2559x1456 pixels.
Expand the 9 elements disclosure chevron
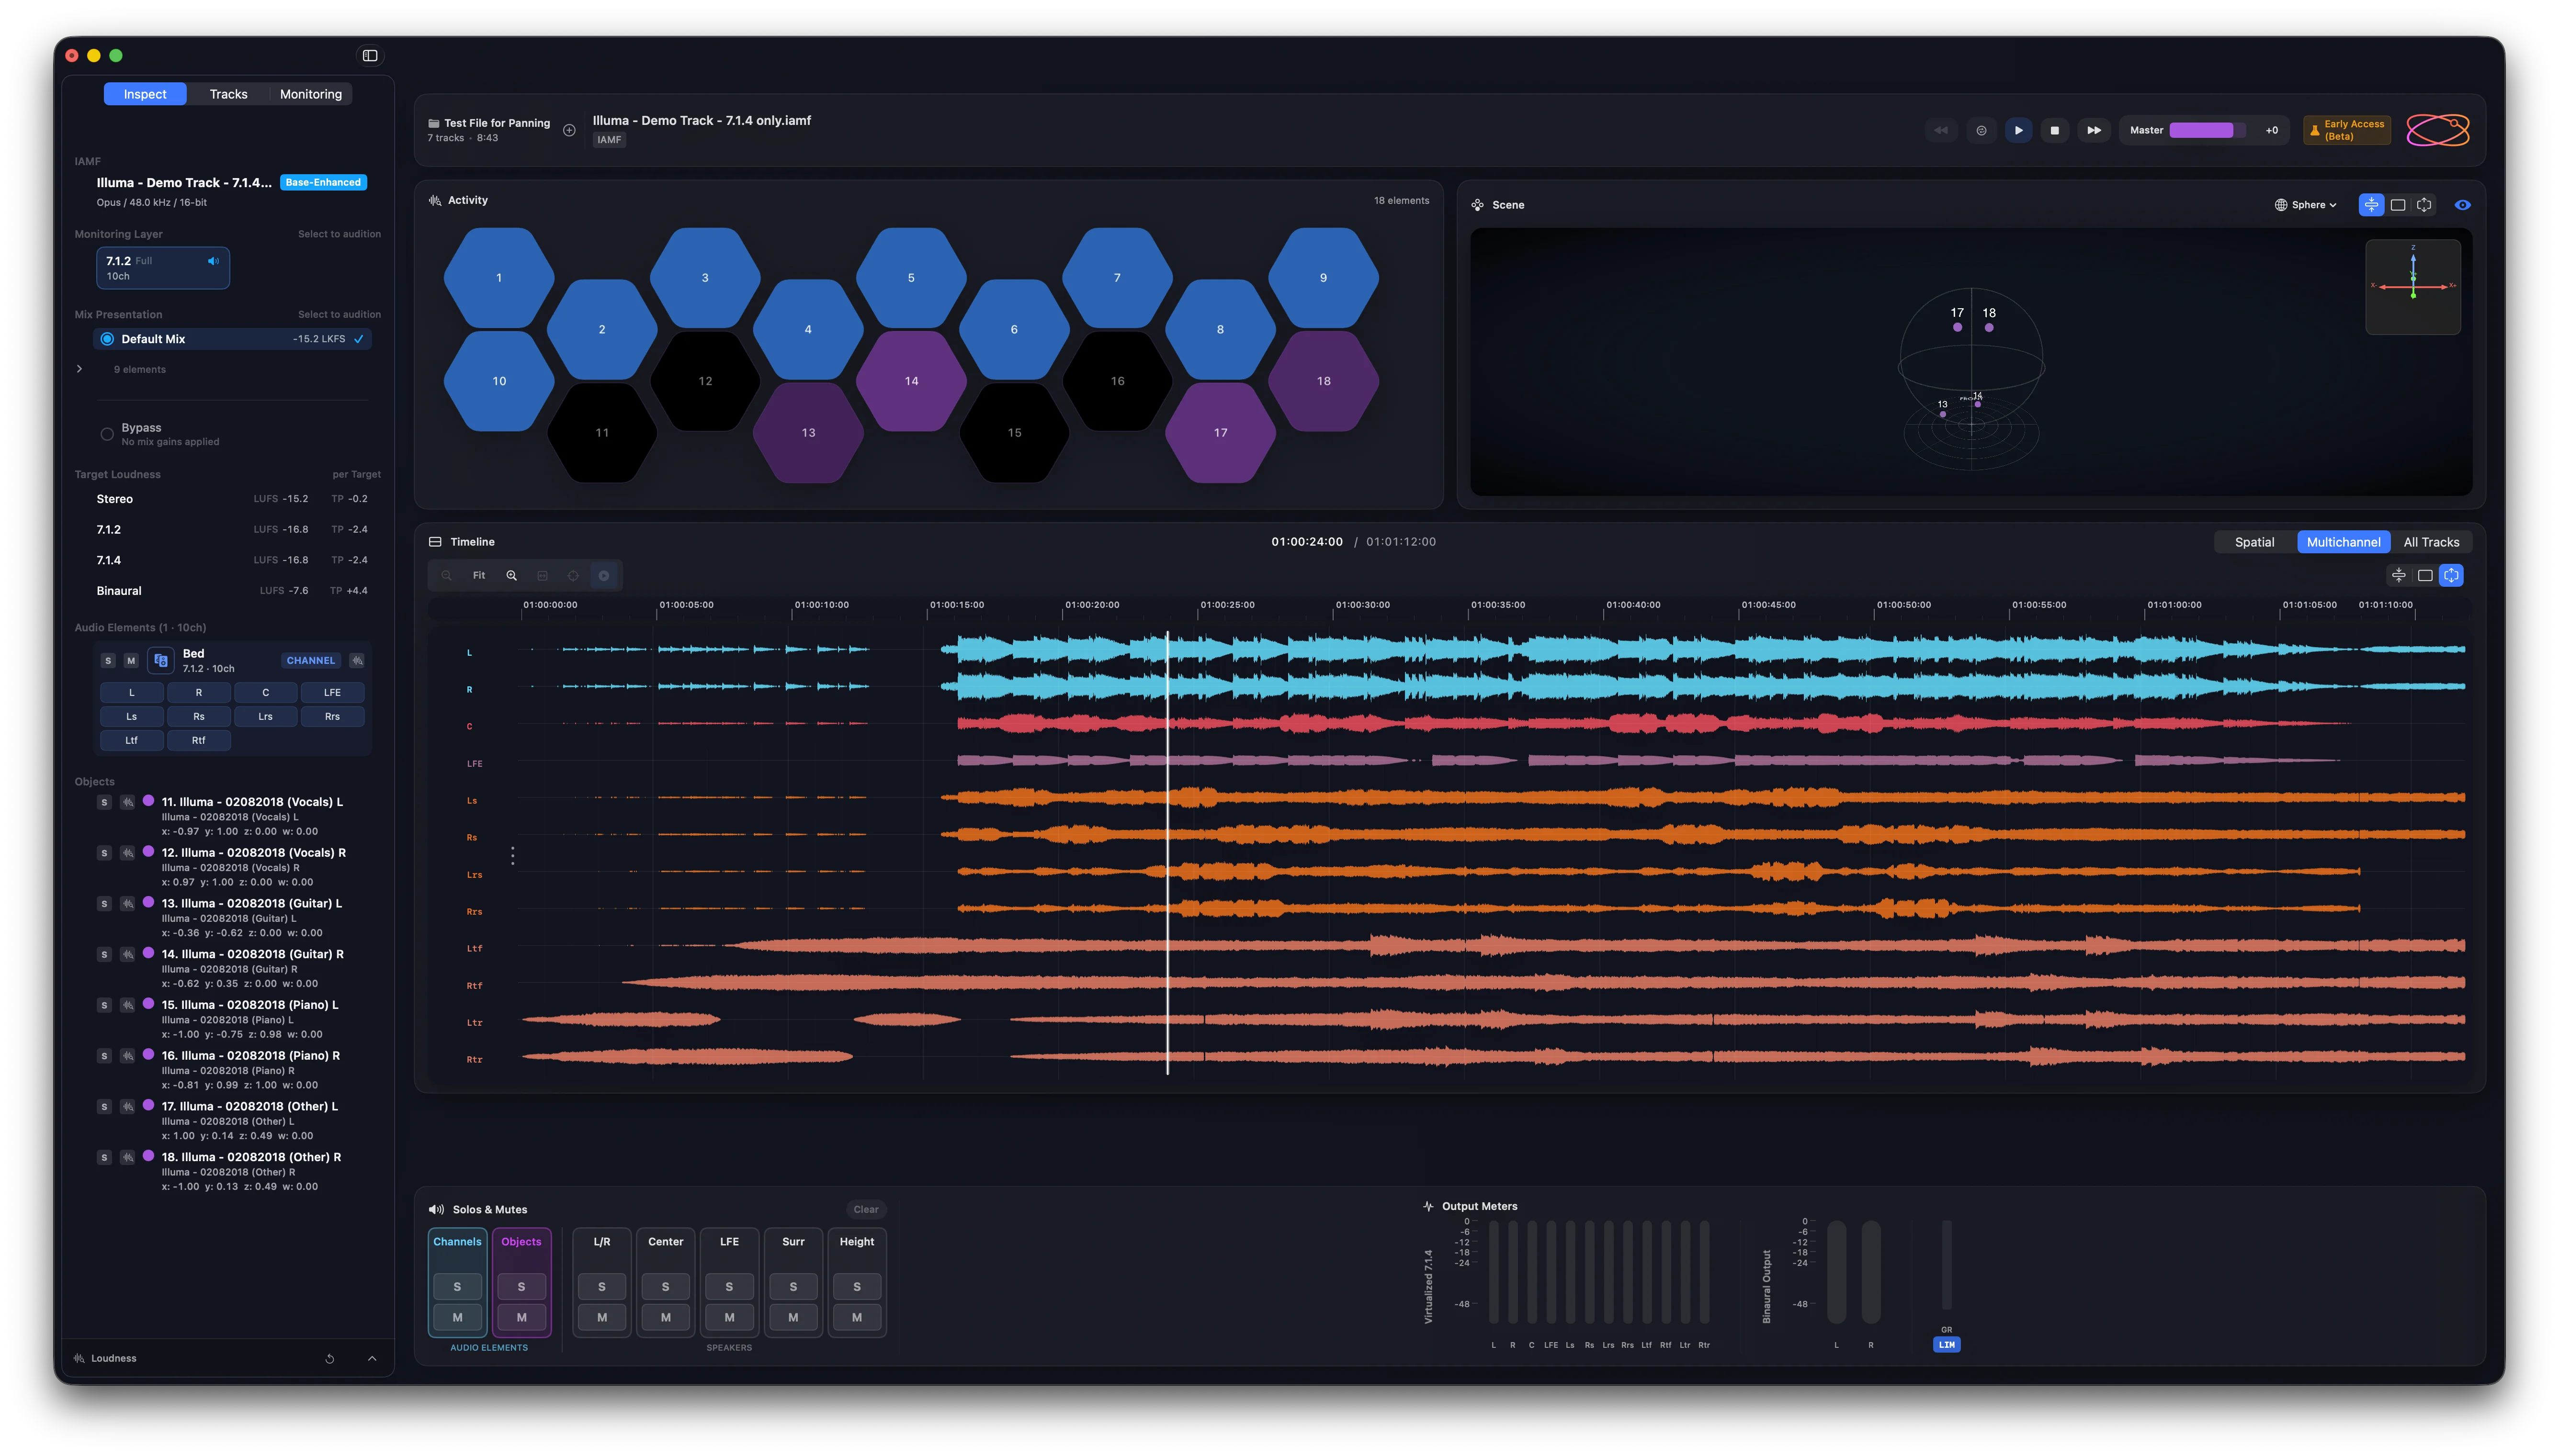tap(80, 370)
